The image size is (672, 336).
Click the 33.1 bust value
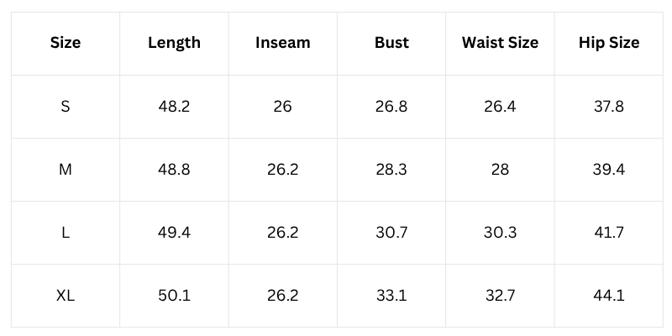point(391,296)
